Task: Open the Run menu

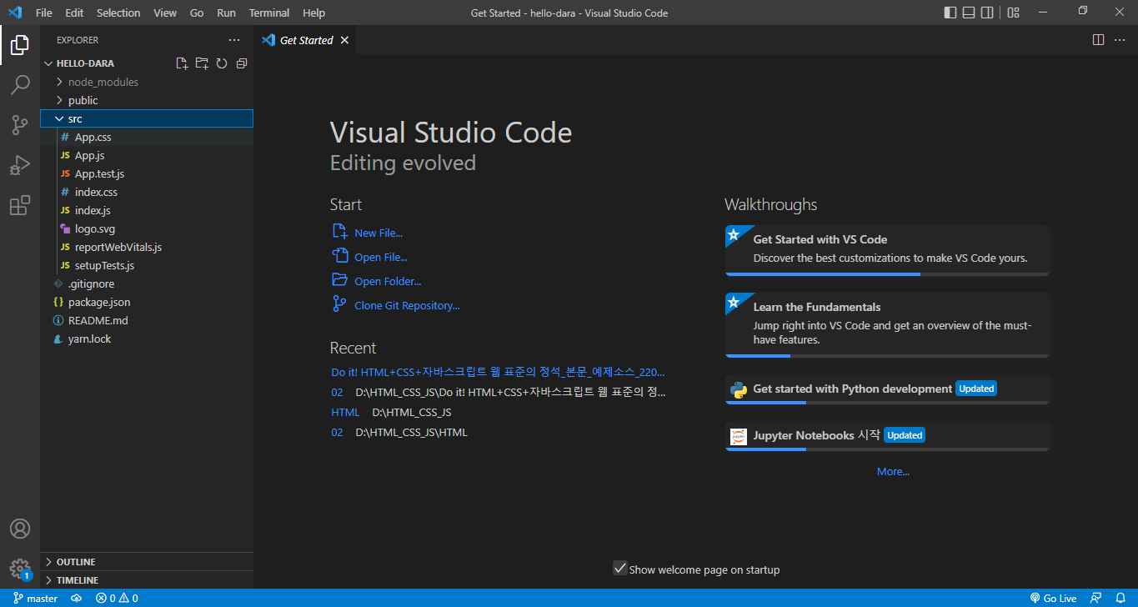Action: pos(226,13)
